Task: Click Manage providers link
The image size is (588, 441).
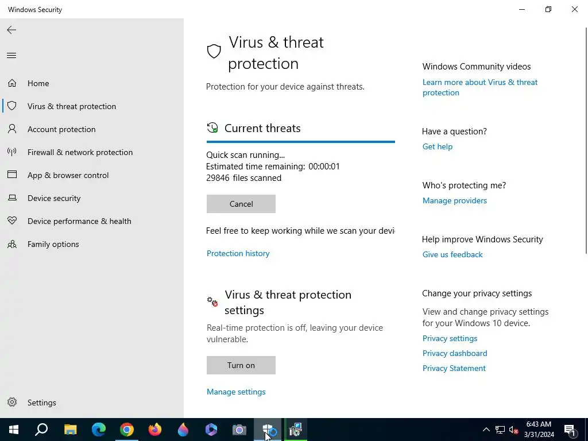Action: 455,200
